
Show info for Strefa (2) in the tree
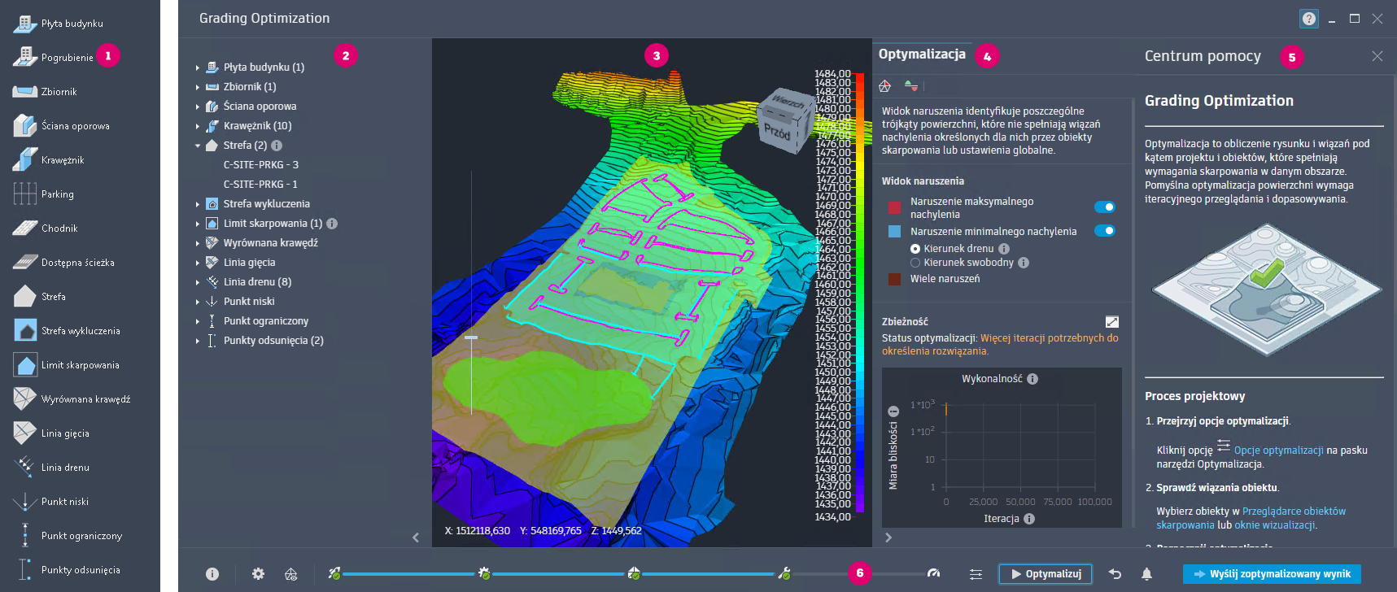pyautogui.click(x=277, y=146)
